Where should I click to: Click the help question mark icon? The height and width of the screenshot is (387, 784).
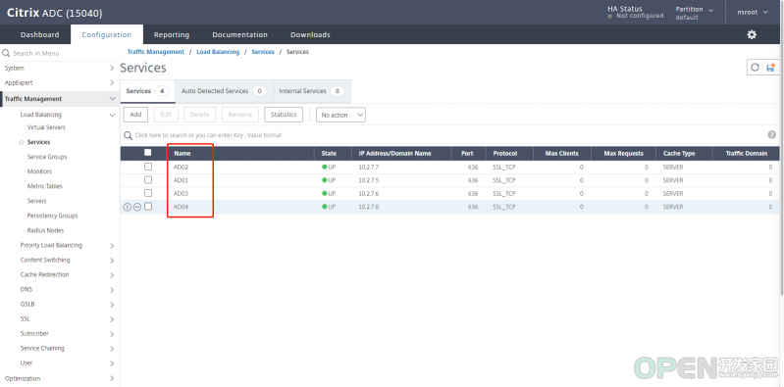(x=771, y=135)
